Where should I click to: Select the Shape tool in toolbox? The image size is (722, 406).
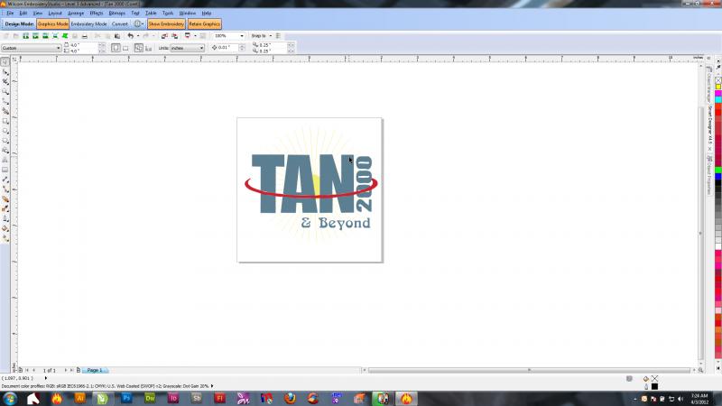tap(5, 72)
